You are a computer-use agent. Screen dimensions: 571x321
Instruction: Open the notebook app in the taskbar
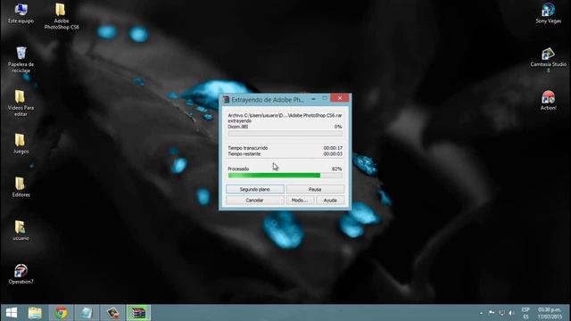87,313
